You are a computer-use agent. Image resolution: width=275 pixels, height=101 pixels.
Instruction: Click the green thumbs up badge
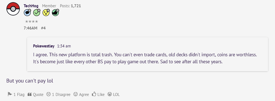[56, 13]
